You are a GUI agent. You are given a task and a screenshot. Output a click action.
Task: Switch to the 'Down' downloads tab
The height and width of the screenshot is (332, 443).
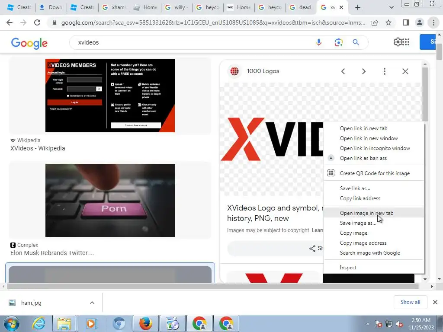51,7
